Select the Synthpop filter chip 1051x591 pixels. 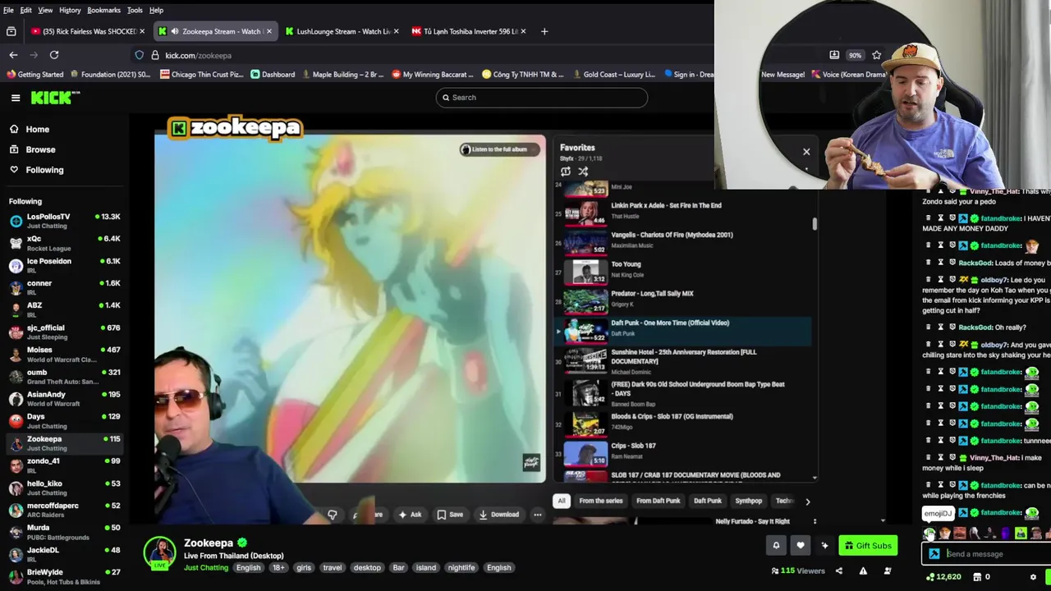749,501
